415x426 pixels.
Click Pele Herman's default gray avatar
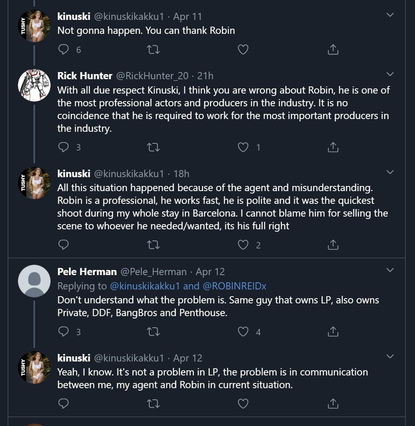click(34, 281)
